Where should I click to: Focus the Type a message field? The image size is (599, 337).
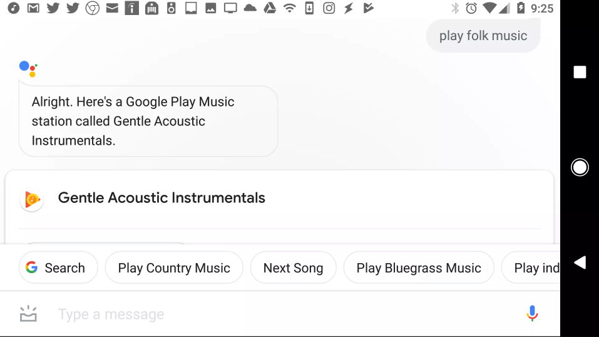click(283, 314)
